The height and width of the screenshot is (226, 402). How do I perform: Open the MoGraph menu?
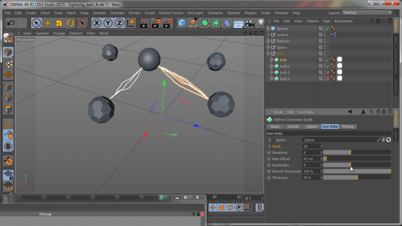pyautogui.click(x=196, y=13)
